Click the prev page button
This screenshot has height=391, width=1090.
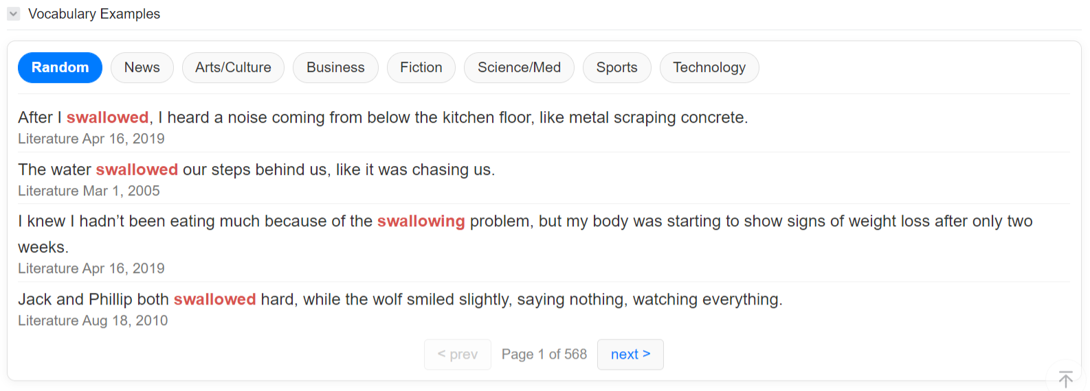coord(458,355)
